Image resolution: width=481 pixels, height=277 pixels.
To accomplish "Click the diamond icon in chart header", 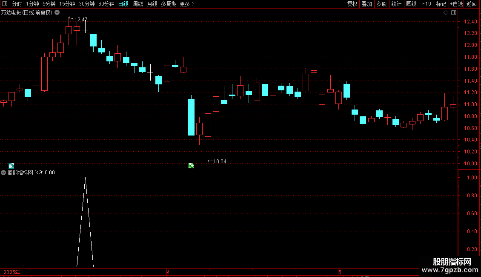I will (x=446, y=13).
